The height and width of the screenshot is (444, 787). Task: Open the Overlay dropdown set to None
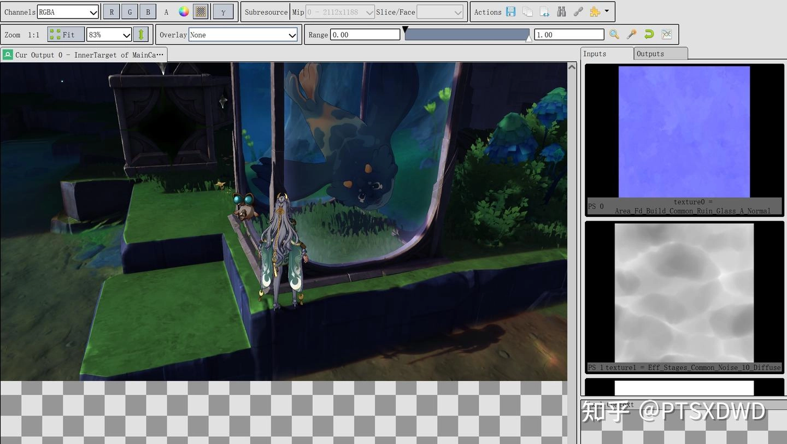pos(243,35)
